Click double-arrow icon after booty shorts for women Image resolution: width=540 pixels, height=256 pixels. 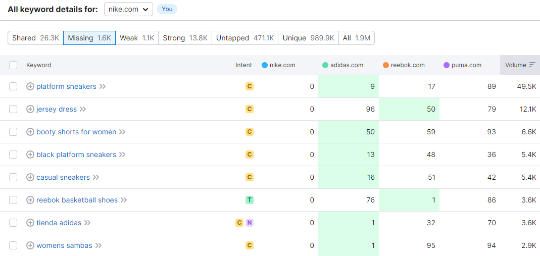pyautogui.click(x=122, y=132)
